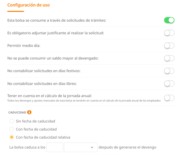183x155 pixels.
Task: Select Con fecha de caducidad relativa radio
Action: point(12,137)
